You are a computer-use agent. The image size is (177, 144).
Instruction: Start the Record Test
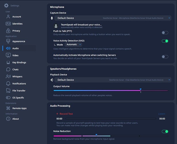[x=66, y=114]
